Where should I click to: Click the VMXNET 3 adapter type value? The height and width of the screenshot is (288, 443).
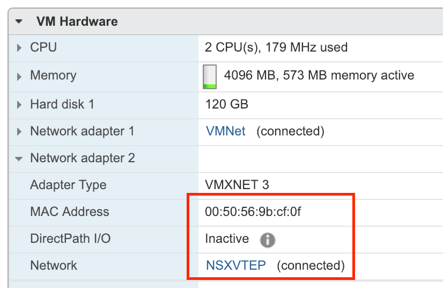[x=237, y=185]
